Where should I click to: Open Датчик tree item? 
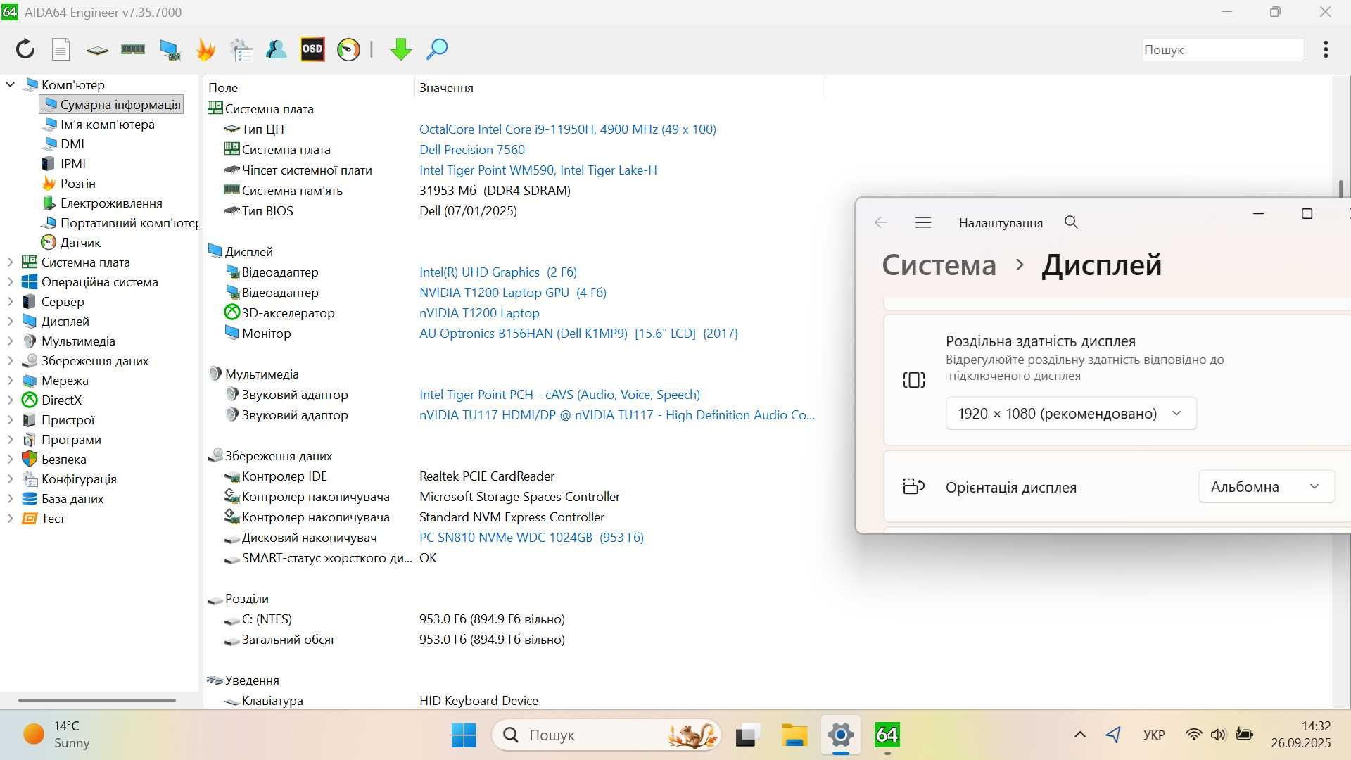pos(71,242)
